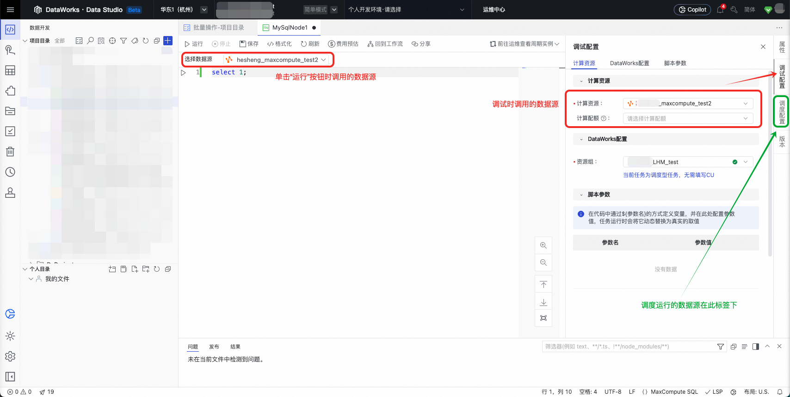Image resolution: width=790 pixels, height=397 pixels.
Task: Click the filter funnel in project directory toolbar
Action: pos(123,41)
